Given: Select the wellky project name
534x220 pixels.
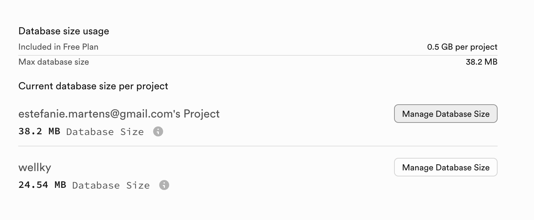Looking at the screenshot, I should pos(35,167).
